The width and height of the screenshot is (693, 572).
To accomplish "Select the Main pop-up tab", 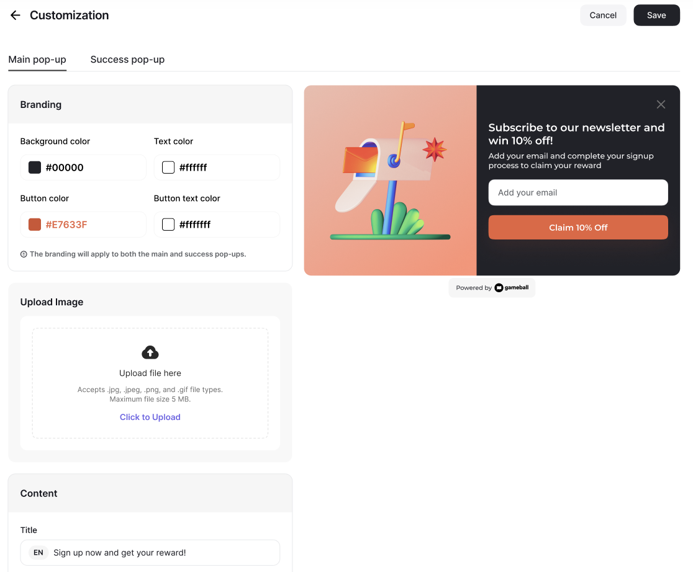I will click(x=37, y=59).
